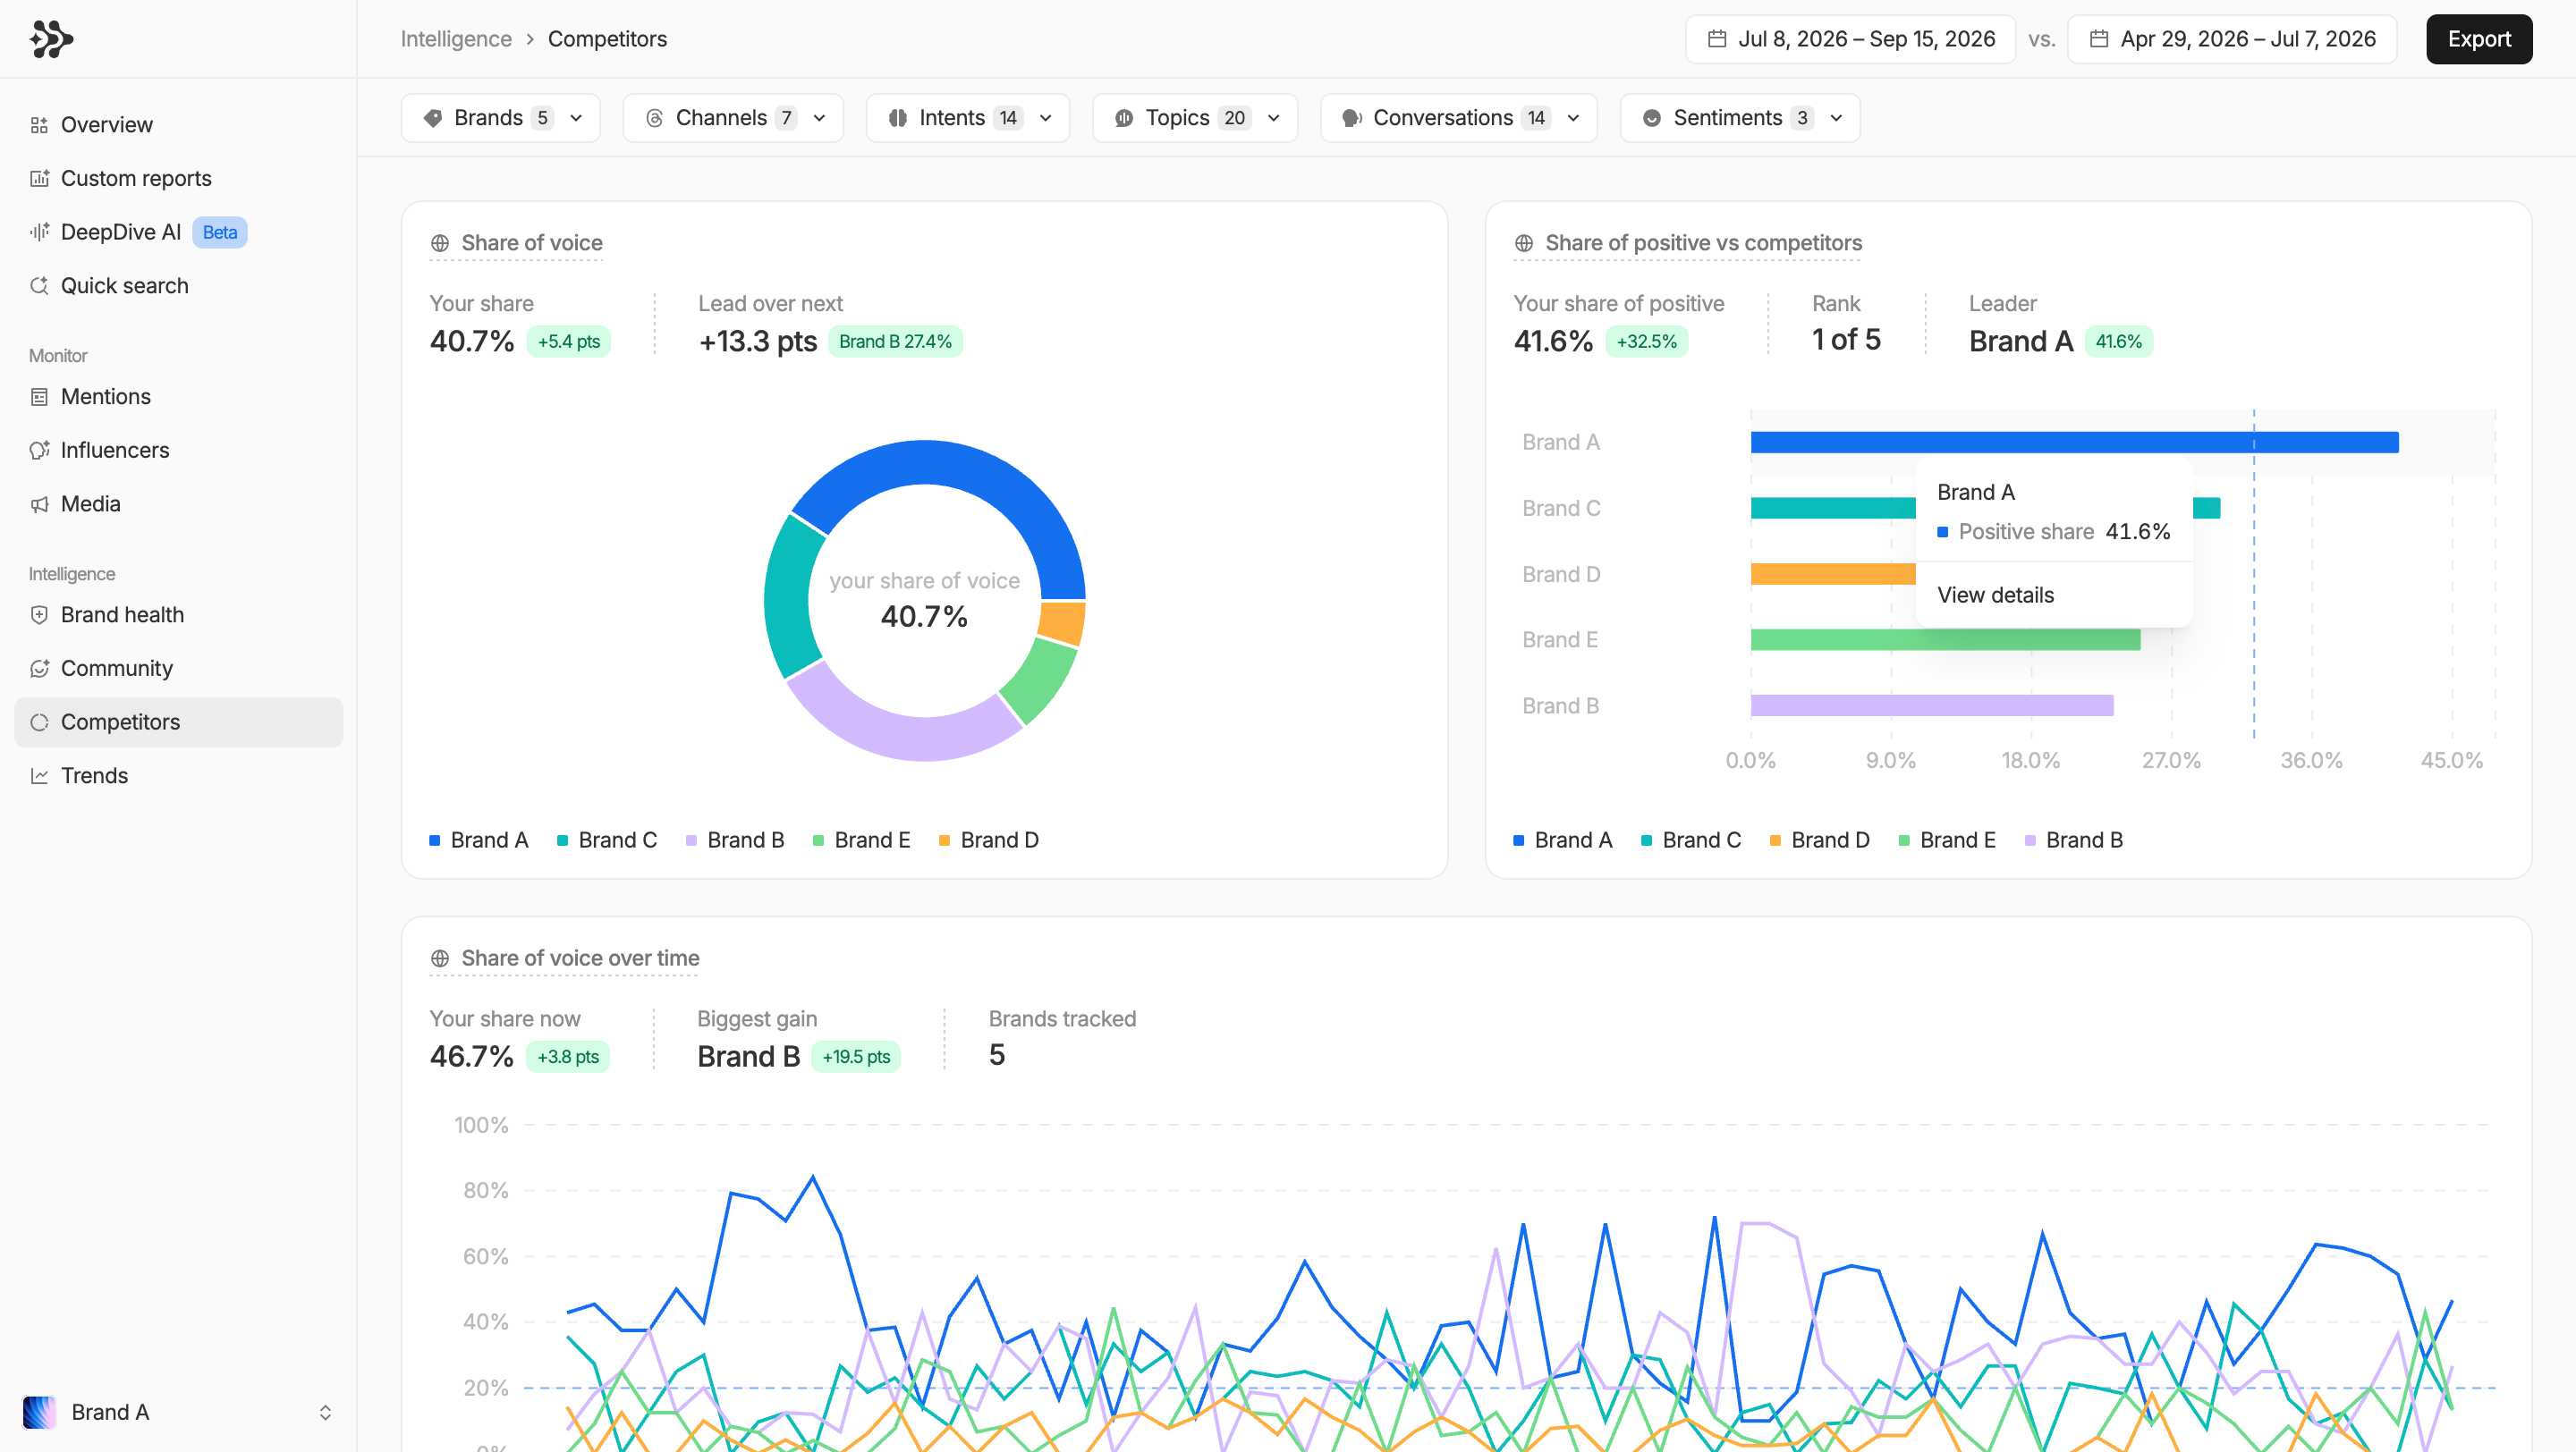The image size is (2576, 1452).
Task: Click the Community sidebar icon
Action: click(x=39, y=669)
